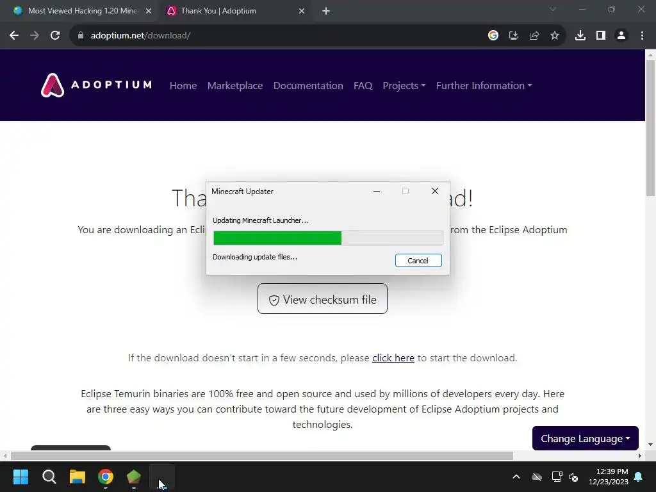Viewport: 656px width, 492px height.
Task: Click the 'Minecraft Updater' title text
Action: [x=242, y=191]
